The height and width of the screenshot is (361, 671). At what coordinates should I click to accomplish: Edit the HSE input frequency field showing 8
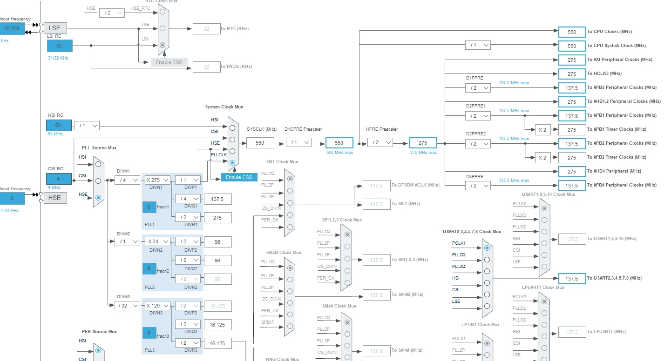(12, 198)
